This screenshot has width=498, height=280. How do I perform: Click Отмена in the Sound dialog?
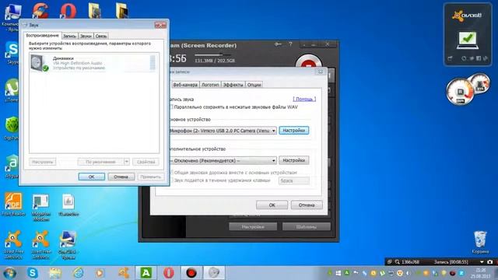pos(121,177)
